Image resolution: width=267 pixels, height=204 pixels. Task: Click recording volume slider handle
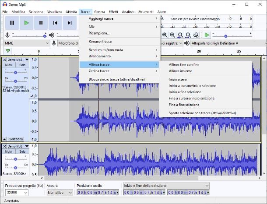(x=45, y=36)
